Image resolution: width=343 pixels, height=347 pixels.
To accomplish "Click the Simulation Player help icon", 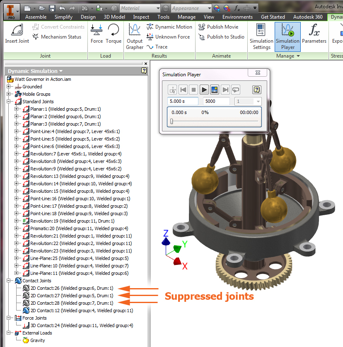I will click(x=256, y=90).
